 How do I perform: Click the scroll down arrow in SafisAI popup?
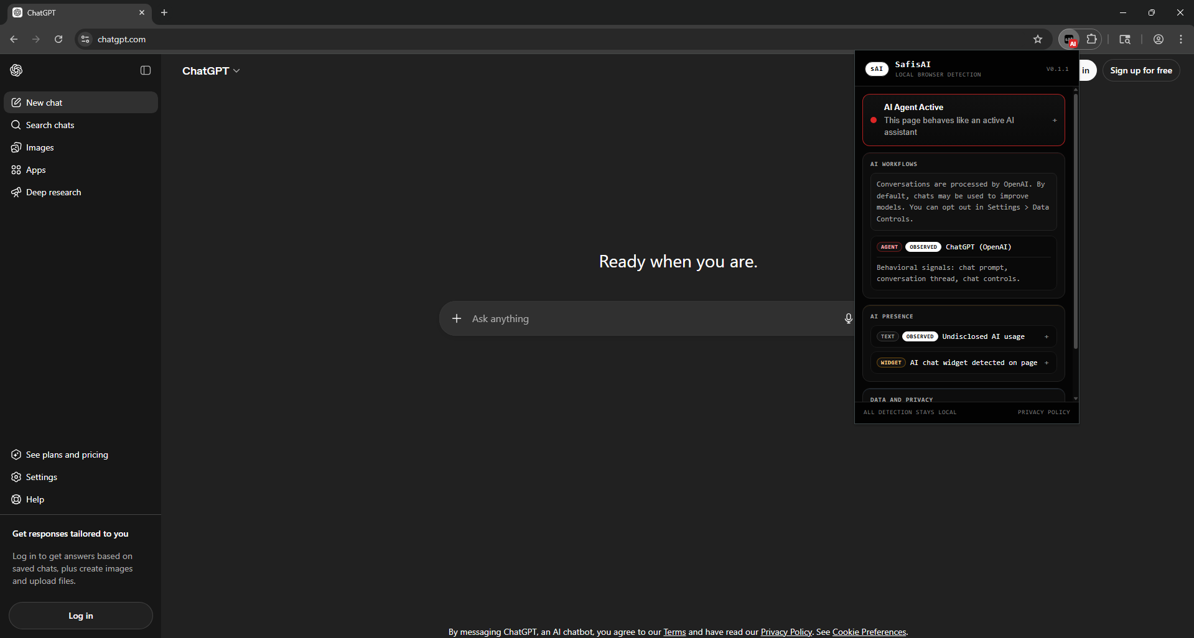pos(1075,399)
